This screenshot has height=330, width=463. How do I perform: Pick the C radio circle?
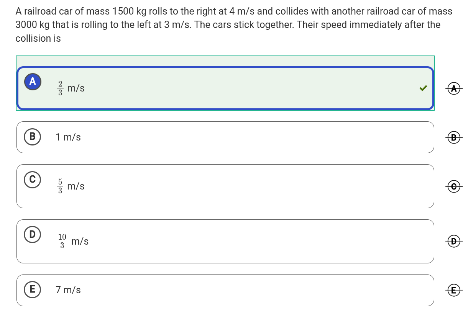tap(33, 179)
